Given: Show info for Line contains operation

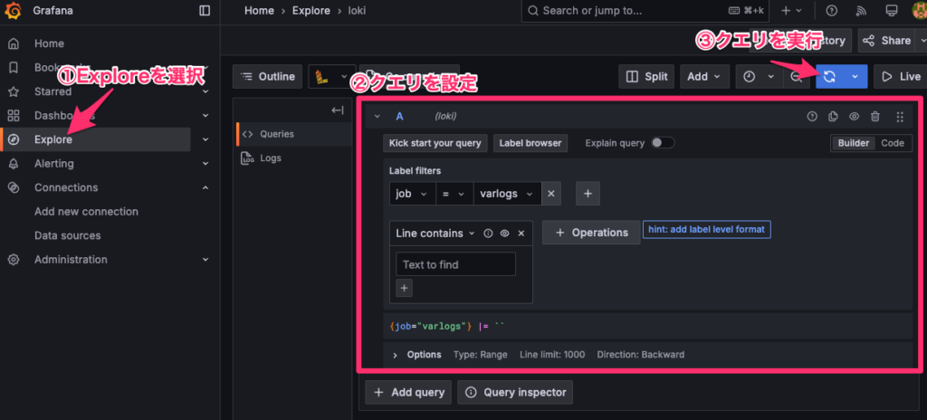Looking at the screenshot, I should (488, 233).
